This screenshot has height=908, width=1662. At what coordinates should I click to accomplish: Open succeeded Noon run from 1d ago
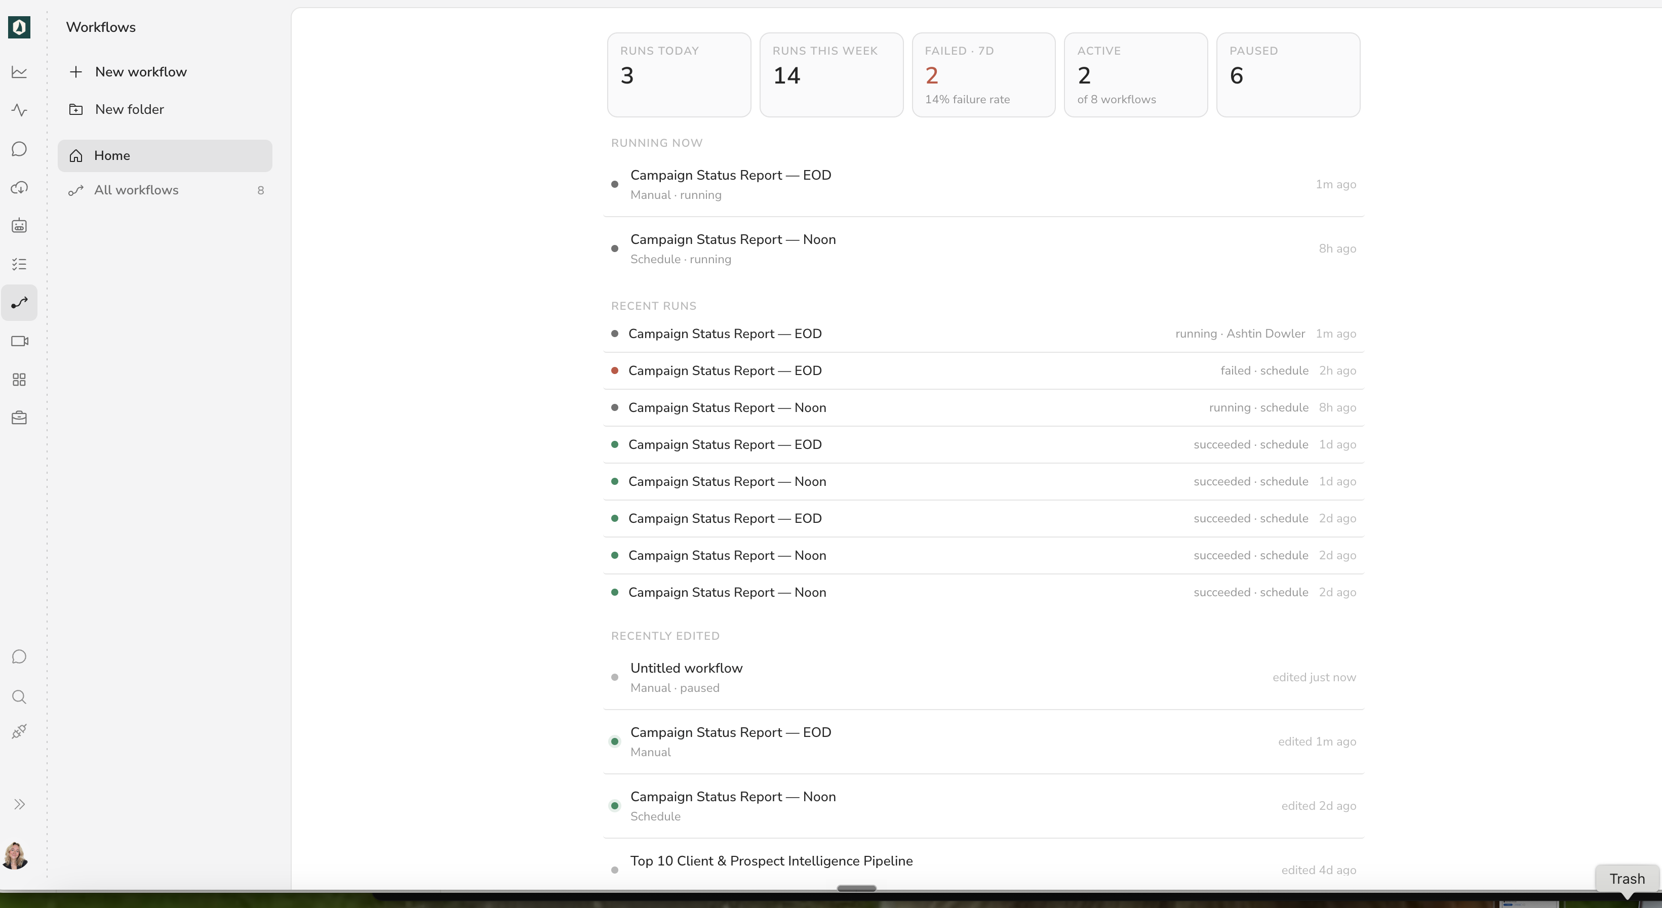pos(983,482)
